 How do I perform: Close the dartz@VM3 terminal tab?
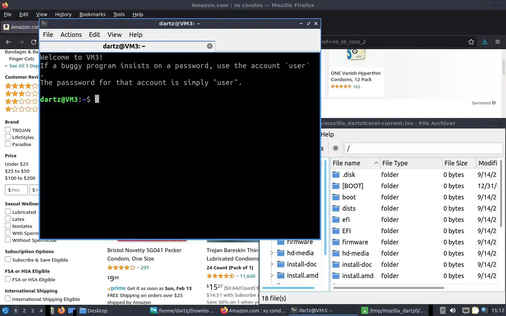(x=210, y=46)
